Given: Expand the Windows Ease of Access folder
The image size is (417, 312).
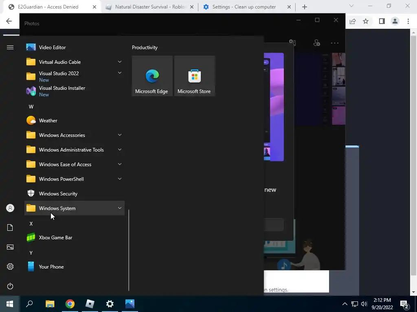Looking at the screenshot, I should pyautogui.click(x=75, y=165).
